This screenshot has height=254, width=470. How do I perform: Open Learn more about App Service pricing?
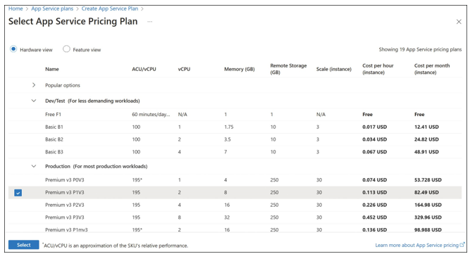416,245
